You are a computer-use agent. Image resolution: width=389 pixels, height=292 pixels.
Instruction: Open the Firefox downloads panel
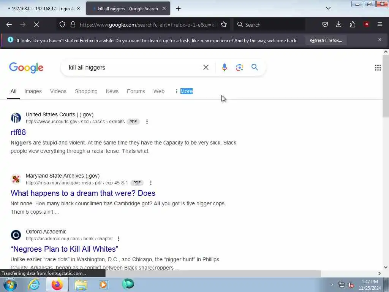click(x=338, y=24)
